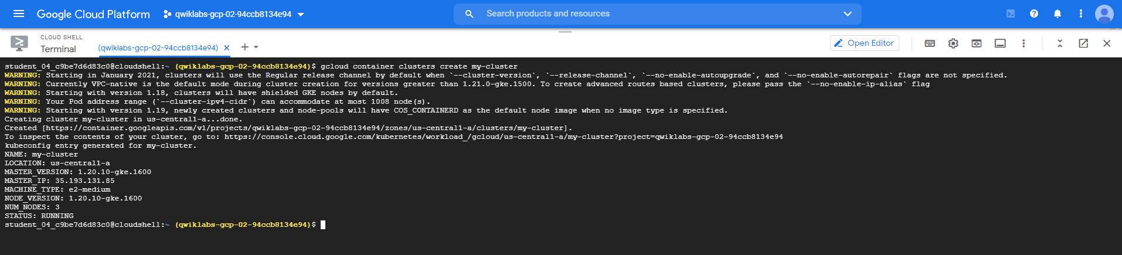
Task: Collapse the Cloud Shell panel arrows icon
Action: (x=1060, y=43)
